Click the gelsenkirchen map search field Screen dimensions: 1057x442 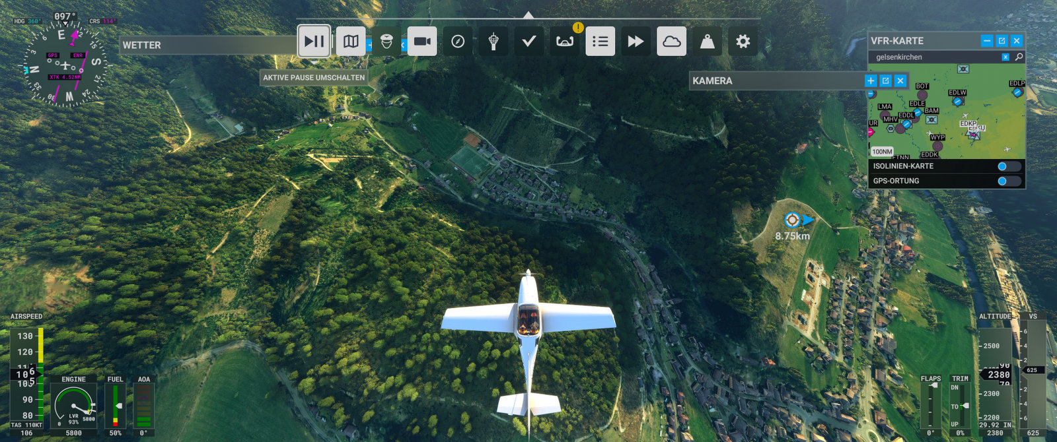coord(935,57)
